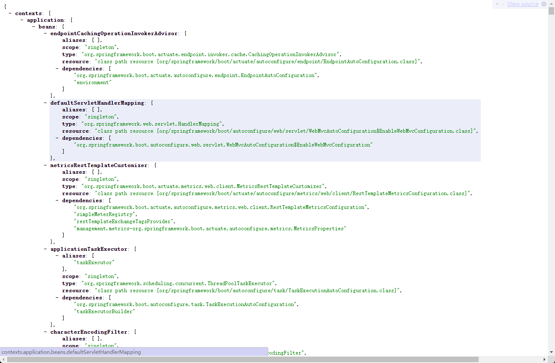Click the horizontal scrollbar thumb
Viewport: 555px width, 363px height.
[243, 359]
